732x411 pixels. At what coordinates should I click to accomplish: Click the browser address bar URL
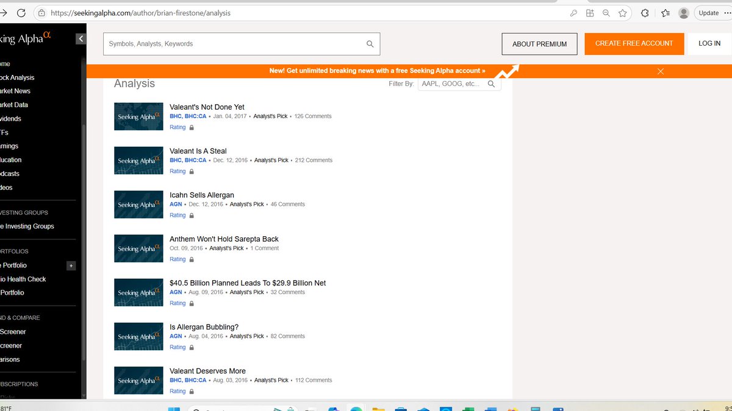tap(141, 13)
